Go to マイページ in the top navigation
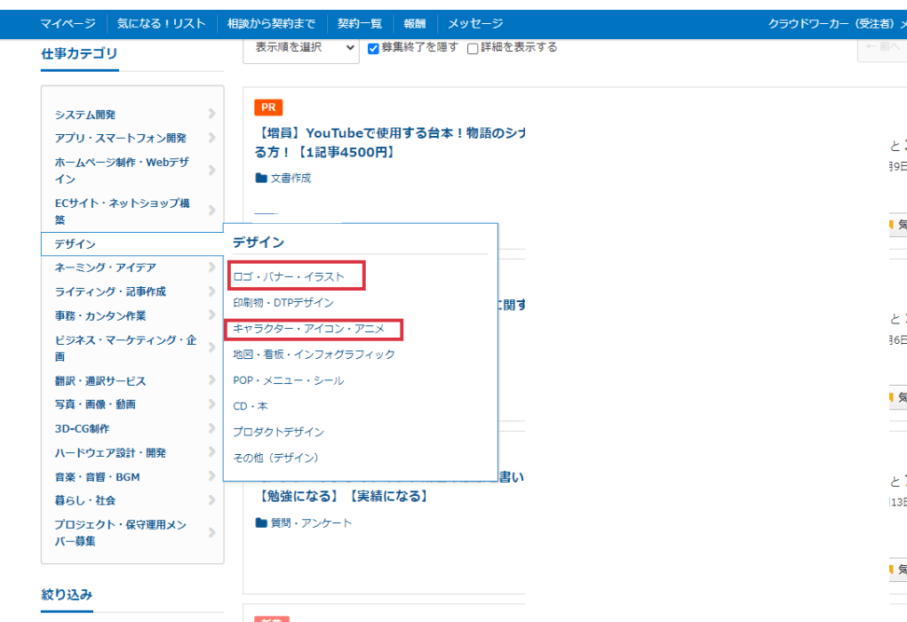Viewport: 907px width, 622px height. tap(68, 24)
